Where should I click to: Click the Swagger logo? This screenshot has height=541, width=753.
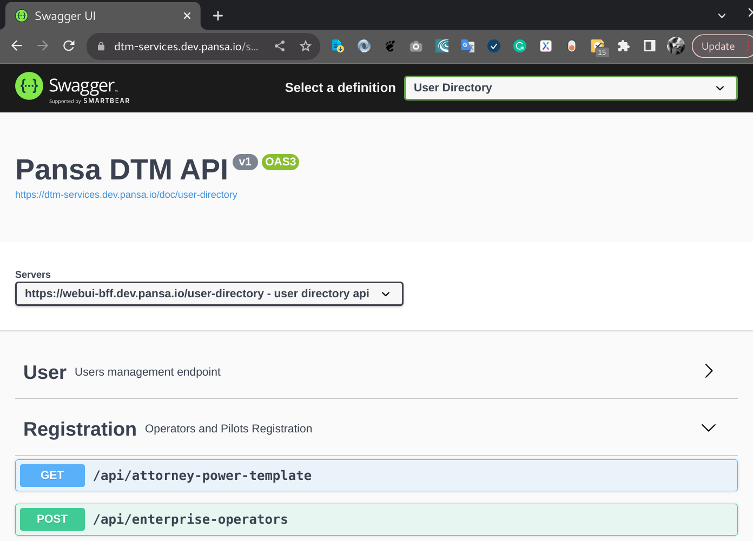(72, 88)
